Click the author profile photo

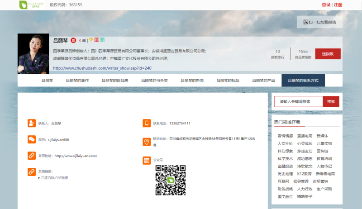coord(33,54)
